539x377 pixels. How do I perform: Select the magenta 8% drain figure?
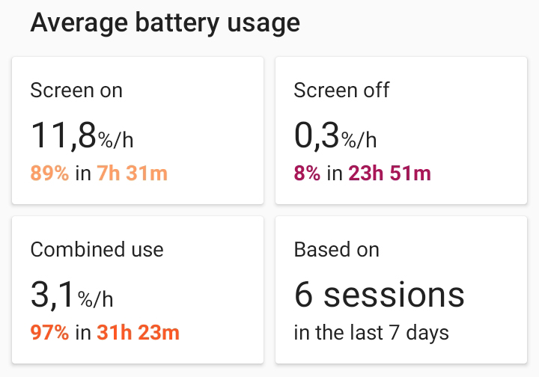point(307,174)
